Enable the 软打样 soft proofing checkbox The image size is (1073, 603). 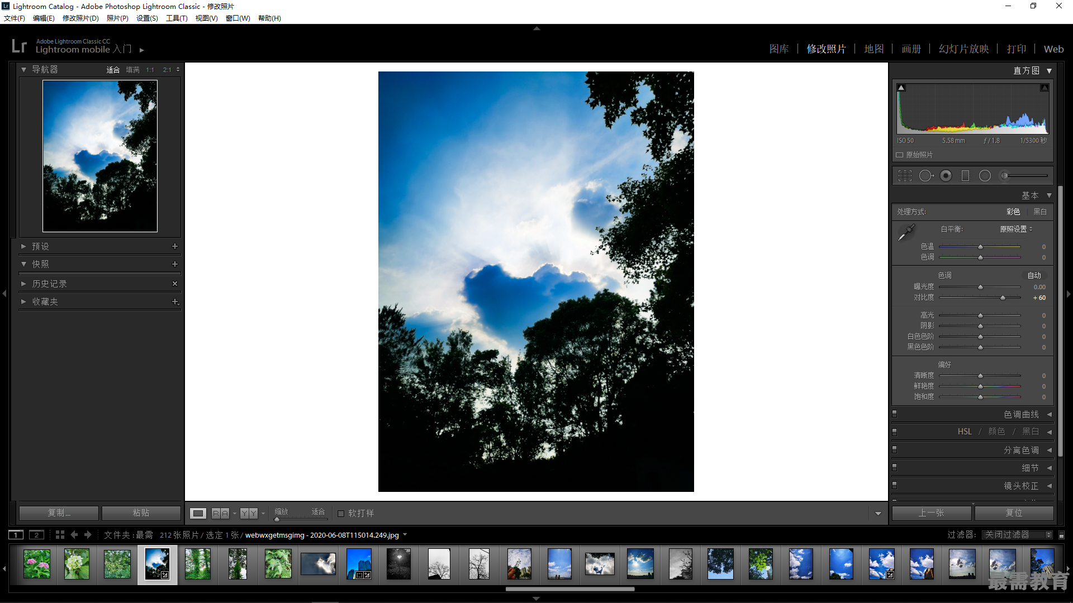tap(341, 514)
